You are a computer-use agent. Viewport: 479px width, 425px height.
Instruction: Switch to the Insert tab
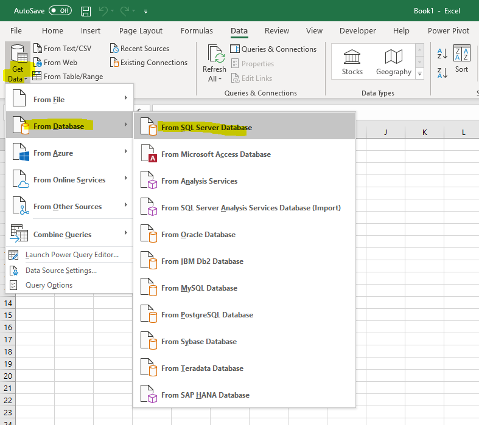91,31
